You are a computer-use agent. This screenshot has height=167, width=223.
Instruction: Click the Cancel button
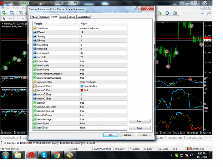coord(127,135)
